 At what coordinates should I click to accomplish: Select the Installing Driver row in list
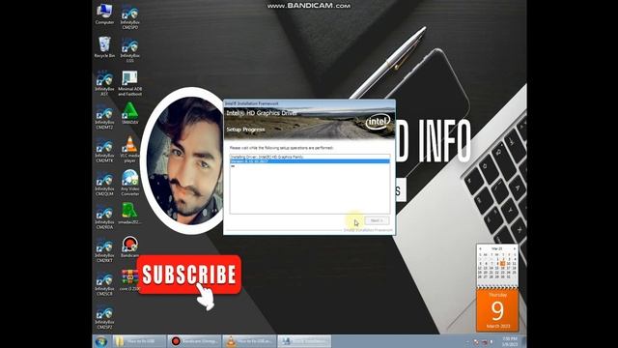coord(309,157)
